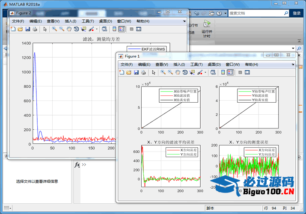Click Print Figure icon in Figure 1

coord(143,72)
